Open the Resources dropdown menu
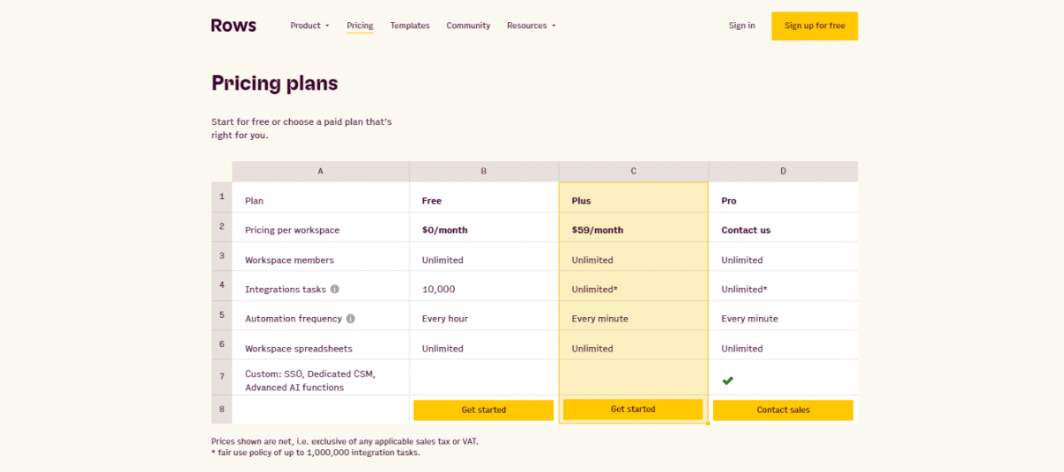Screen dimensions: 1064x472 (x=531, y=26)
